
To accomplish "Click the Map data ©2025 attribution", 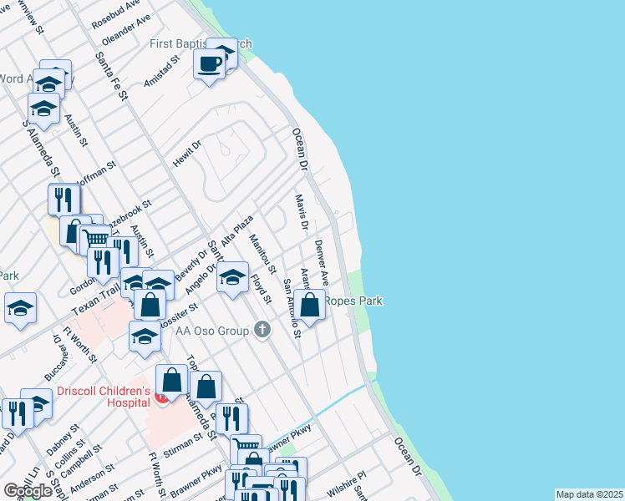I will pyautogui.click(x=590, y=494).
